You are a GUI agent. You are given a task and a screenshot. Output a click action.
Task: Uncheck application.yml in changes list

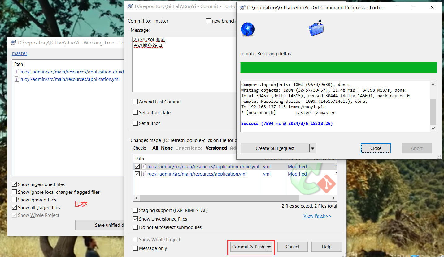pos(137,174)
